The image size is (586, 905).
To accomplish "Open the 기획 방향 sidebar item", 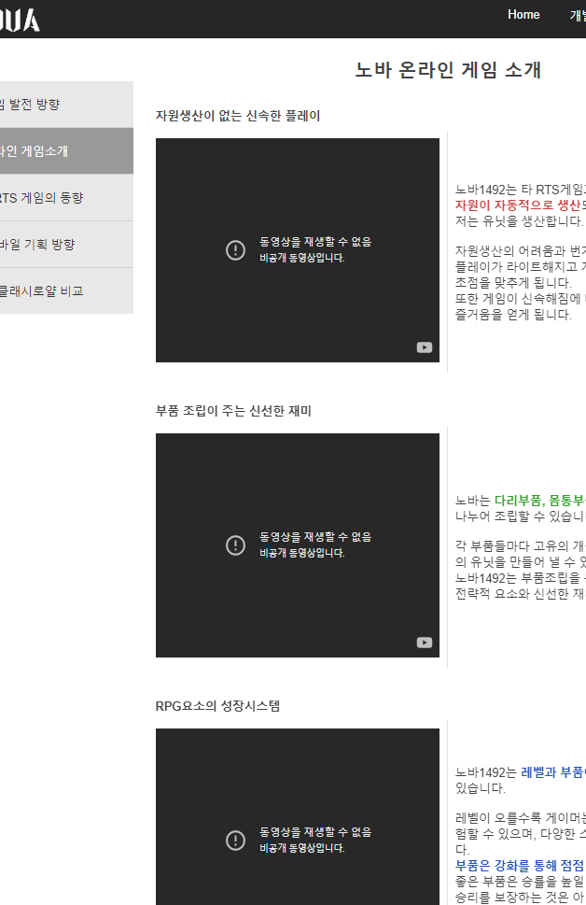I will point(66,245).
